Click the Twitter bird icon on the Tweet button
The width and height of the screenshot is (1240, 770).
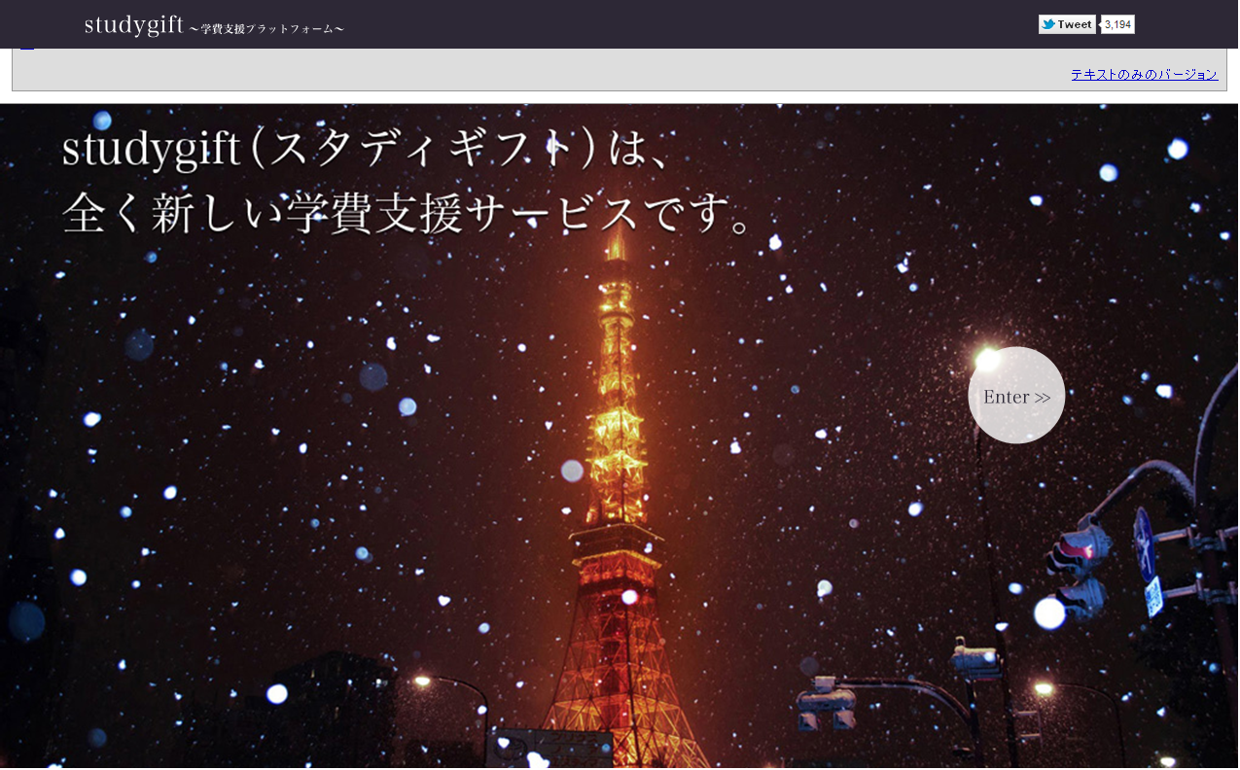coord(1048,24)
